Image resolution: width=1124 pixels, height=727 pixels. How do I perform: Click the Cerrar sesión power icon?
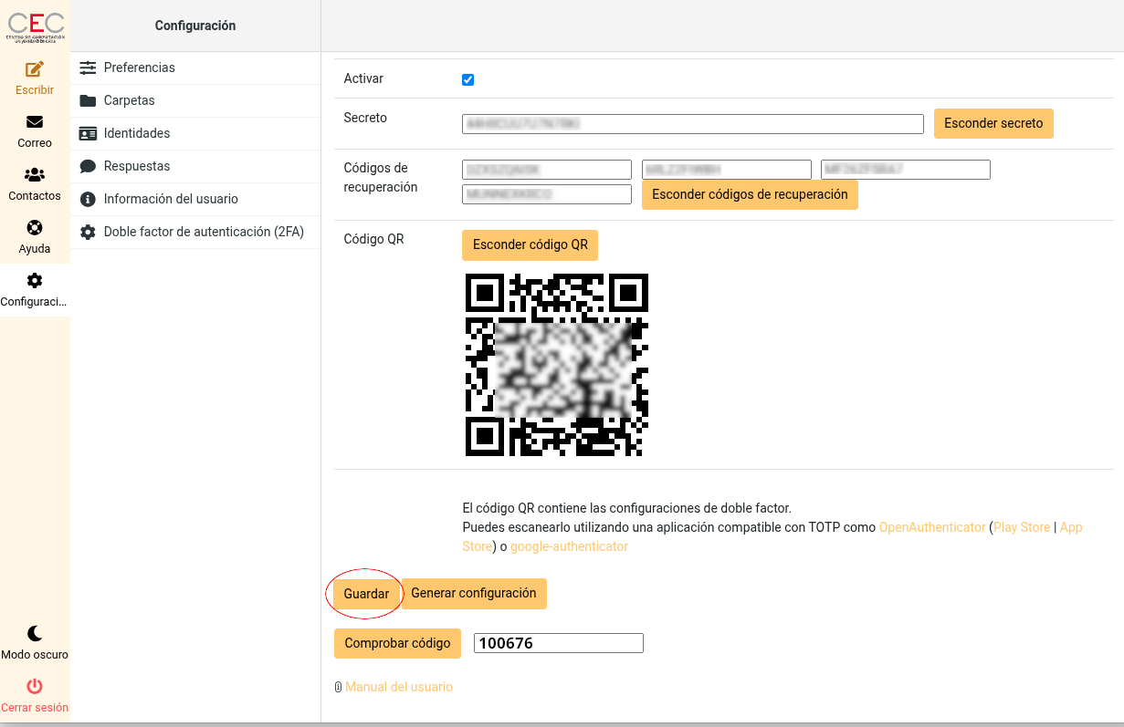pos(35,687)
